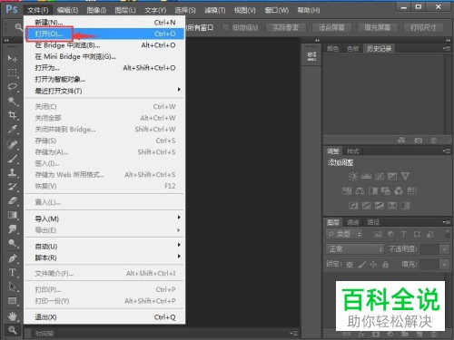Switch to the 历史记录 tab

tap(379, 49)
